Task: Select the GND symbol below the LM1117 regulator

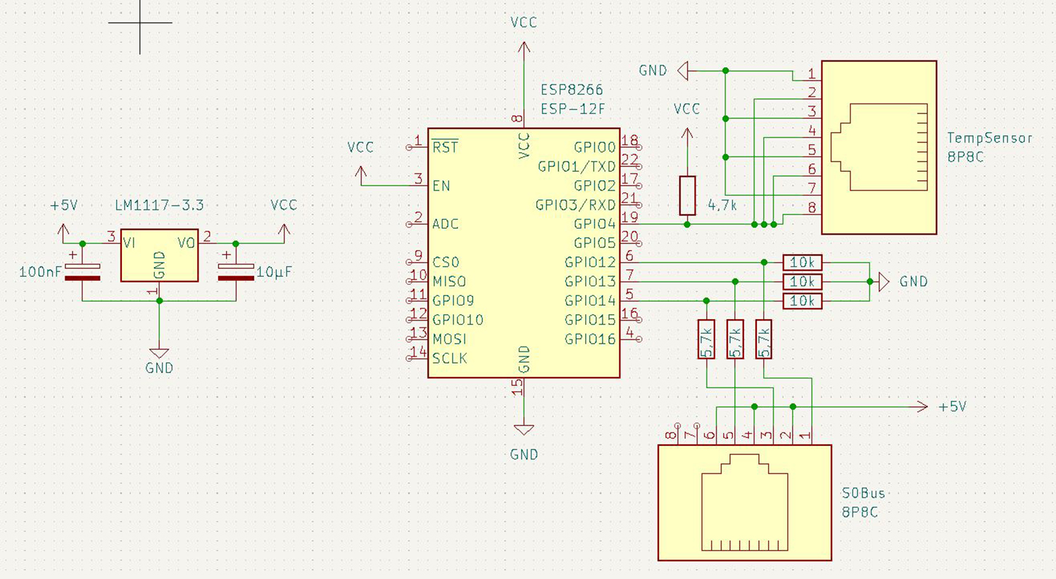Action: (x=159, y=353)
